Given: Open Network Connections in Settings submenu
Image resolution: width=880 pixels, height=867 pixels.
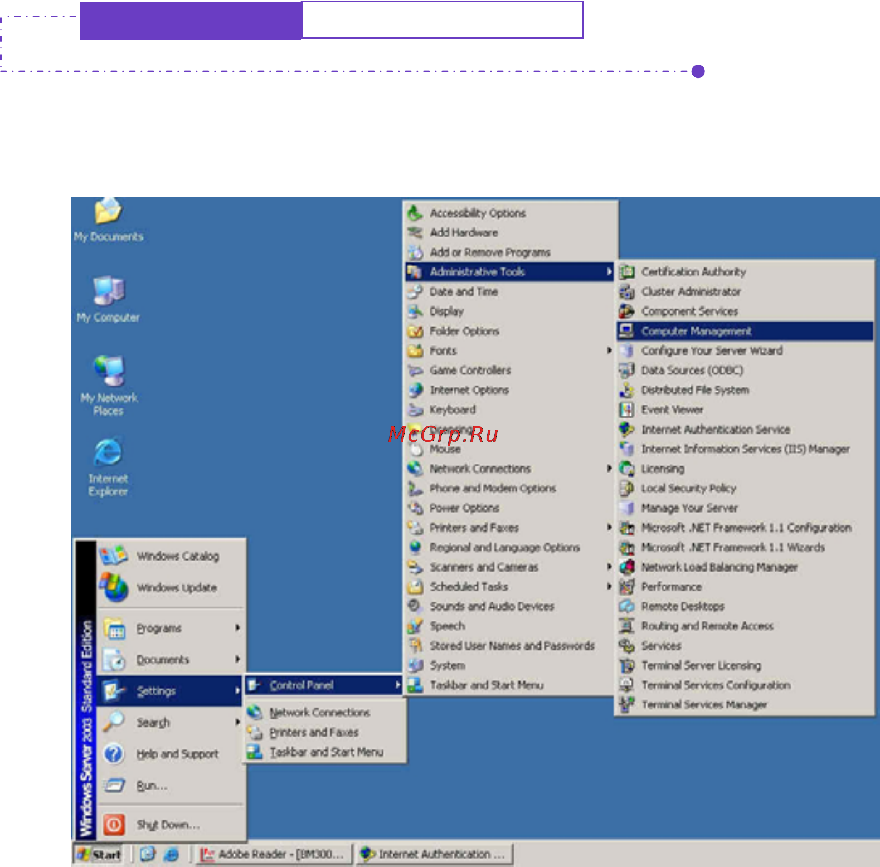Looking at the screenshot, I should (326, 712).
